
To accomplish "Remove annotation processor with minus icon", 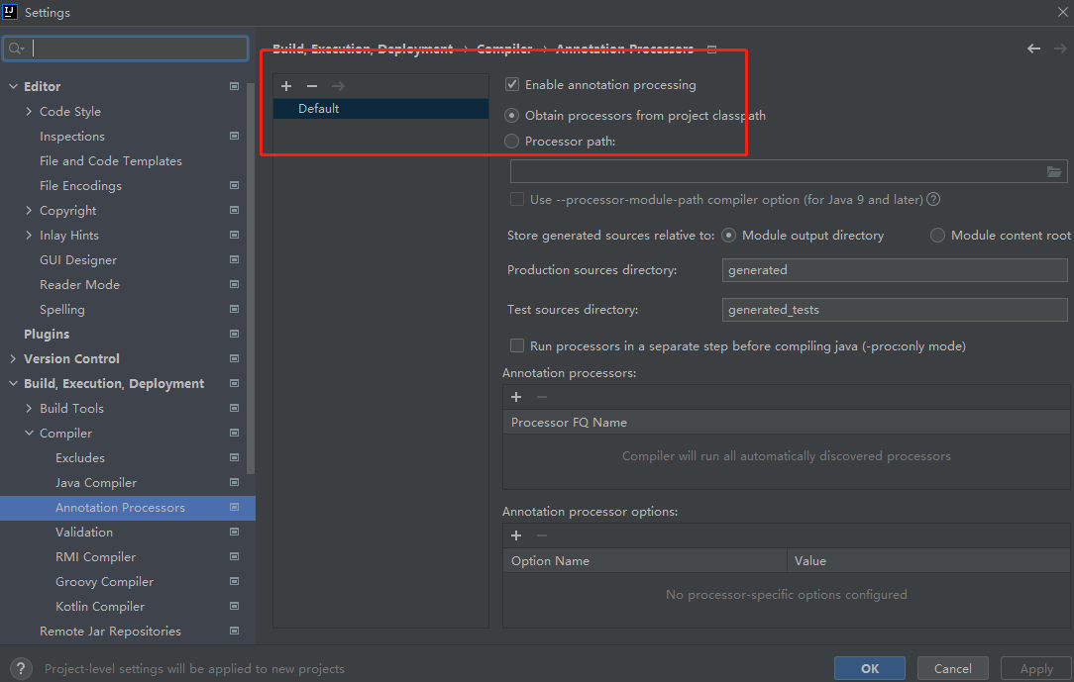I will (x=542, y=397).
